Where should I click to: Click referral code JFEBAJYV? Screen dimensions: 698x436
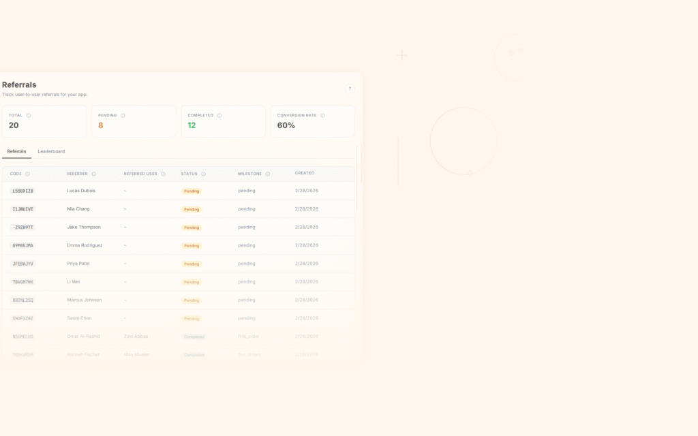22,264
